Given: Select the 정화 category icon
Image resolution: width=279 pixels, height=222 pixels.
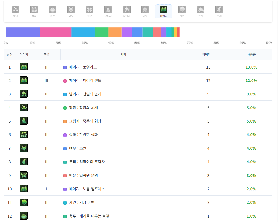Looking at the screenshot, I should pos(34,10).
